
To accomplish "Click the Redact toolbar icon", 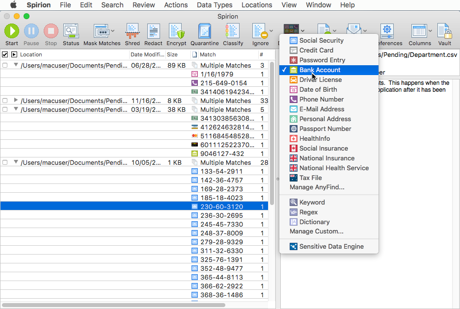I will (x=153, y=31).
